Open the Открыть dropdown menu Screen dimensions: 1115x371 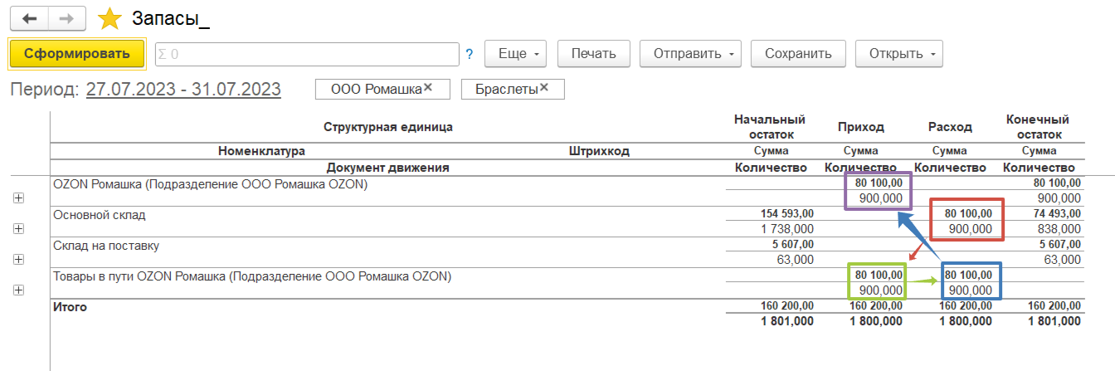coord(898,54)
